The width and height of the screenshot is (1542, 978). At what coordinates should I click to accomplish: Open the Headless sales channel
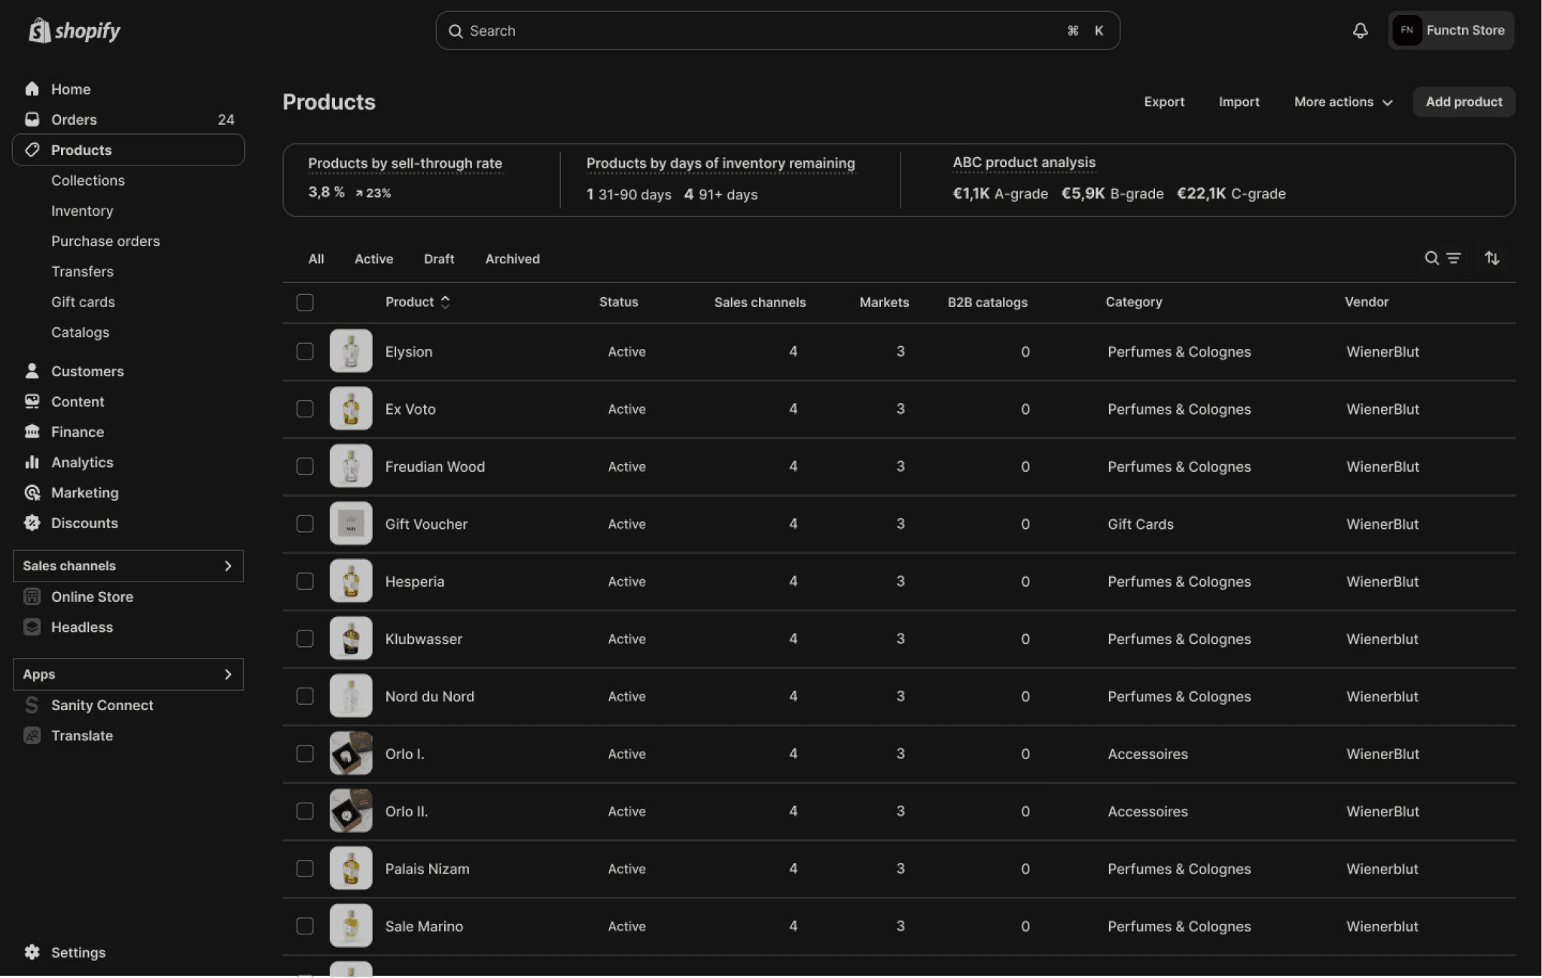pos(81,627)
